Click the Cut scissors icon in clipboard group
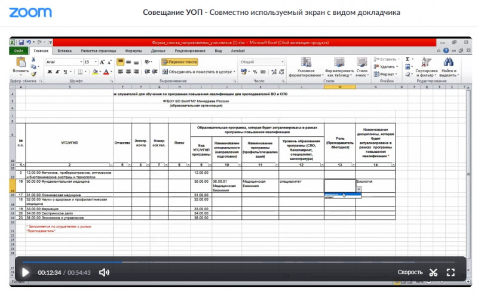478x292 pixels. point(33,59)
